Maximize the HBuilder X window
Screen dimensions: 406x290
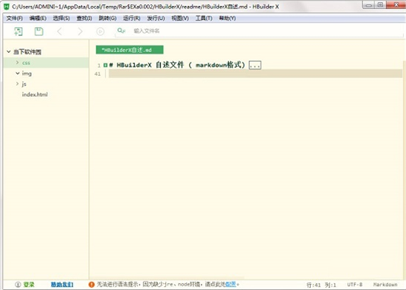(x=380, y=5)
